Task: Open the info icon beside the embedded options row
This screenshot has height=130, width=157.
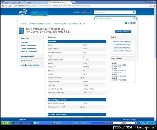Action: 81,78
